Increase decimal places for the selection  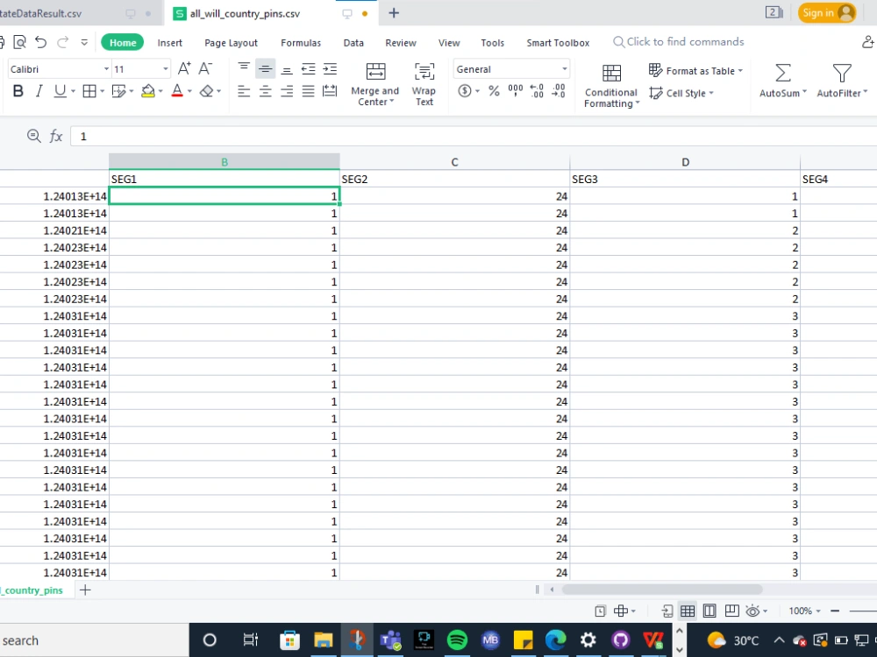(x=537, y=89)
